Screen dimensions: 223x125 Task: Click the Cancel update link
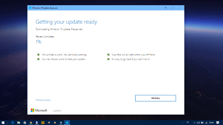pos(43,100)
